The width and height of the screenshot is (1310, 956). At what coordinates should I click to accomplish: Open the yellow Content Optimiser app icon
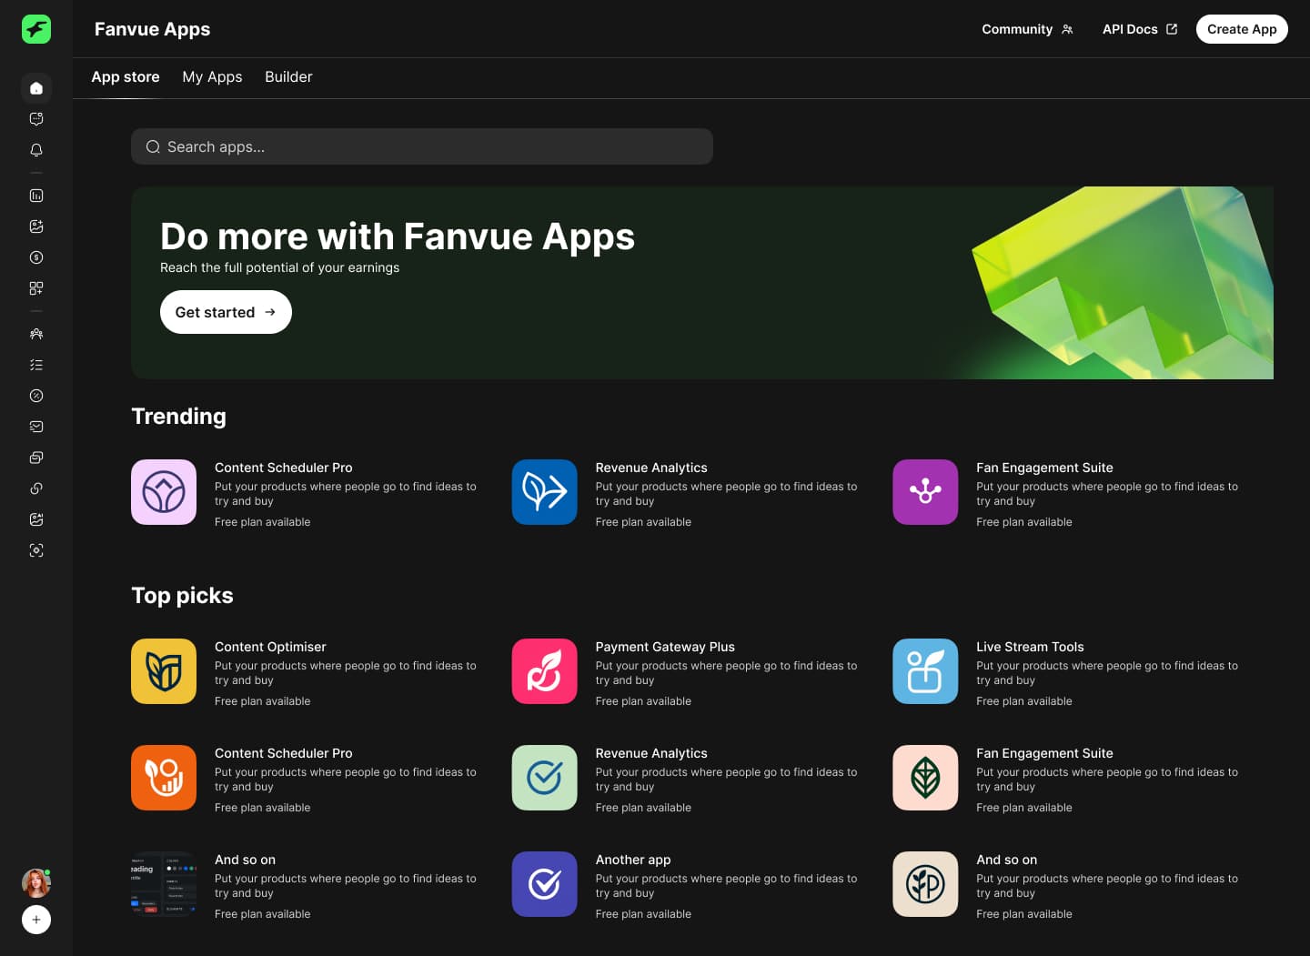click(164, 671)
